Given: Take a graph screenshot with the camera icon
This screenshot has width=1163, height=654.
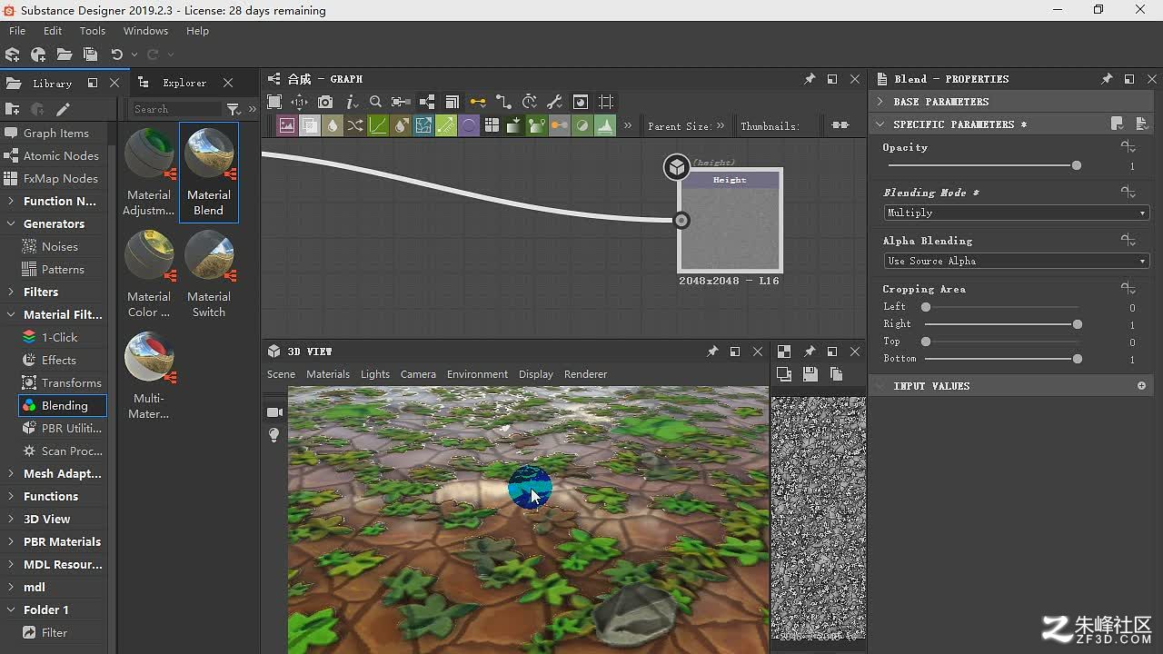Looking at the screenshot, I should 325,102.
